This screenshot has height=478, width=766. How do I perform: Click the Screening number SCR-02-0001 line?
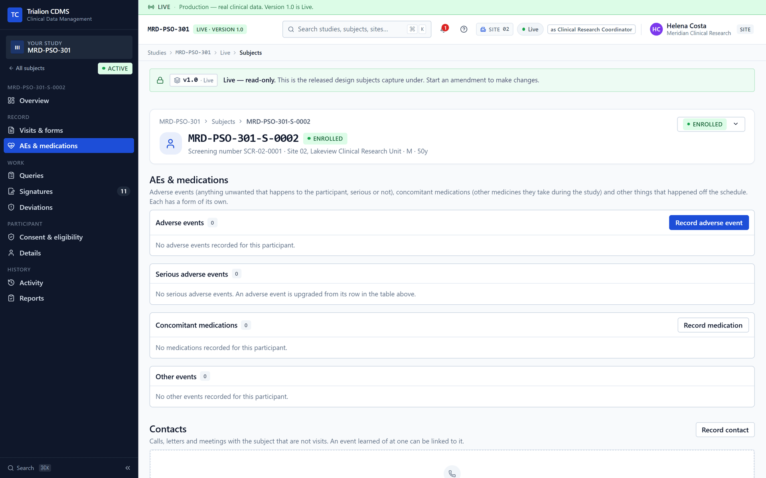pyautogui.click(x=308, y=151)
